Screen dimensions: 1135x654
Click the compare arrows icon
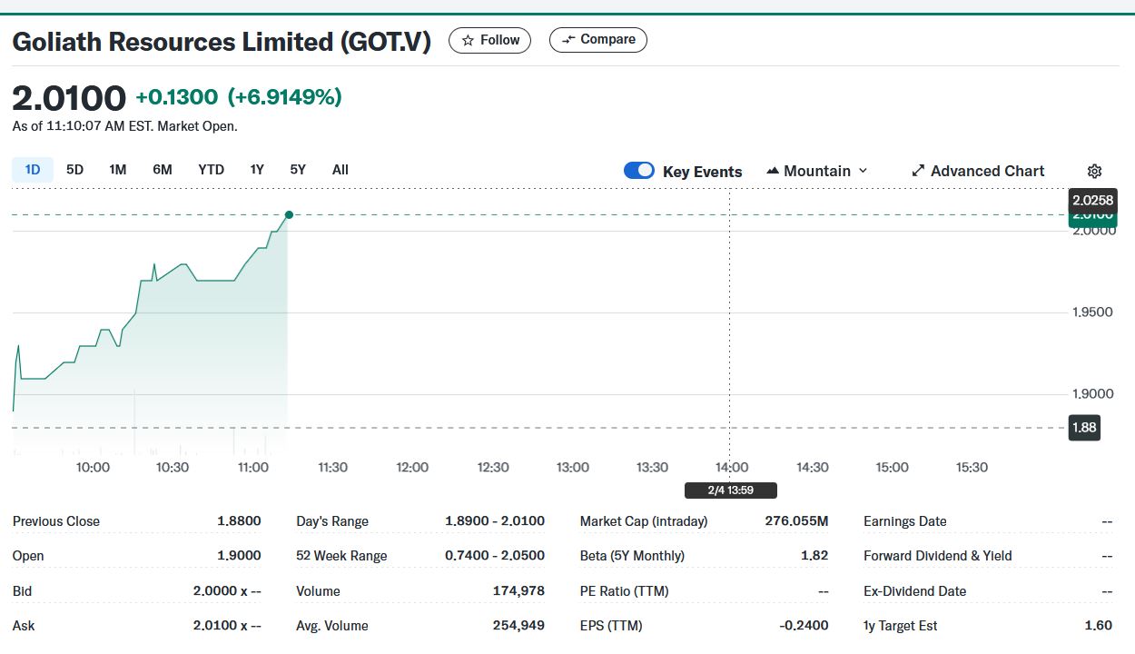(x=568, y=40)
